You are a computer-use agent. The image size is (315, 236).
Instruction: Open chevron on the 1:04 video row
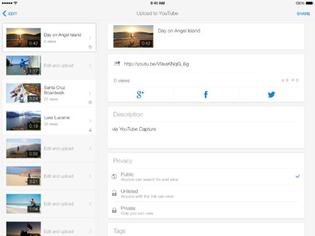click(90, 204)
